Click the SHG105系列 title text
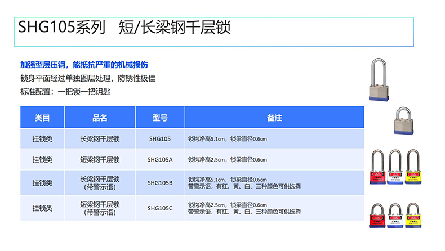This screenshot has height=251, width=445. tap(62, 28)
